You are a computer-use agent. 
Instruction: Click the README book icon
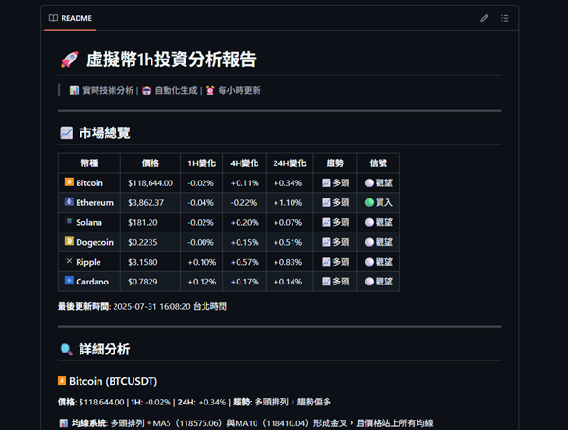(x=53, y=18)
